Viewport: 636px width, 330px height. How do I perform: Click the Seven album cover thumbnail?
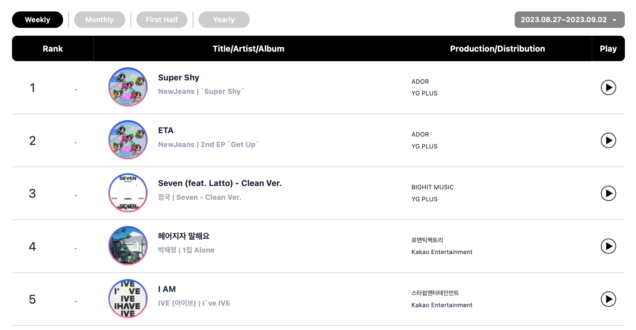tap(128, 193)
